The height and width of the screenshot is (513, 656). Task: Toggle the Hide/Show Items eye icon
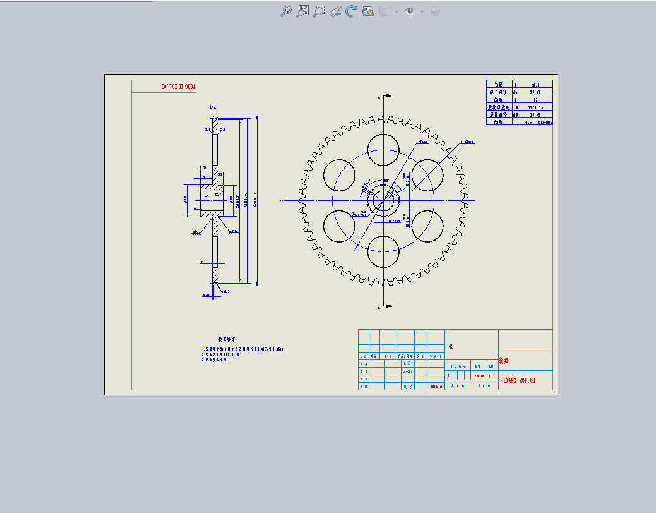(x=410, y=11)
